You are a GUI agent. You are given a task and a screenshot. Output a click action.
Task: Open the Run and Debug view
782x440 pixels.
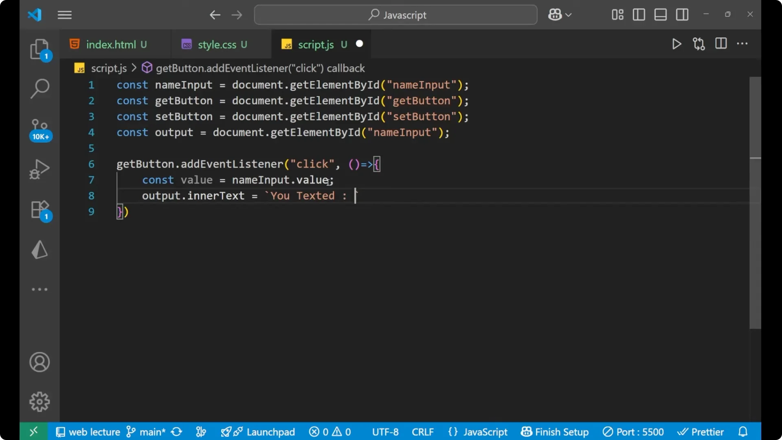click(x=40, y=169)
